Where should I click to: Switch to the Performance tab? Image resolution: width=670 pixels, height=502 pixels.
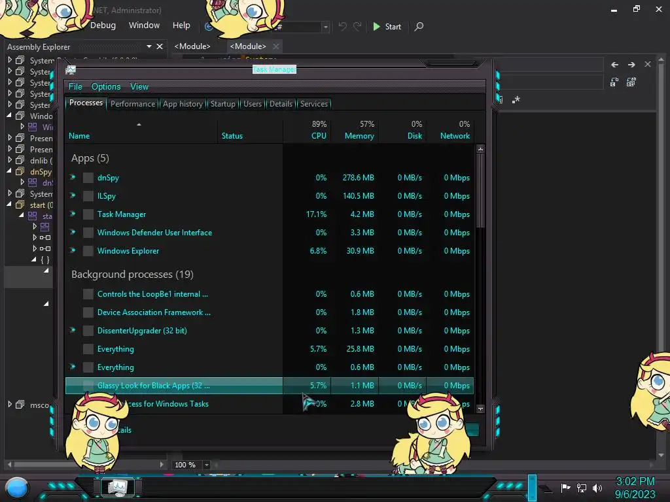click(133, 104)
